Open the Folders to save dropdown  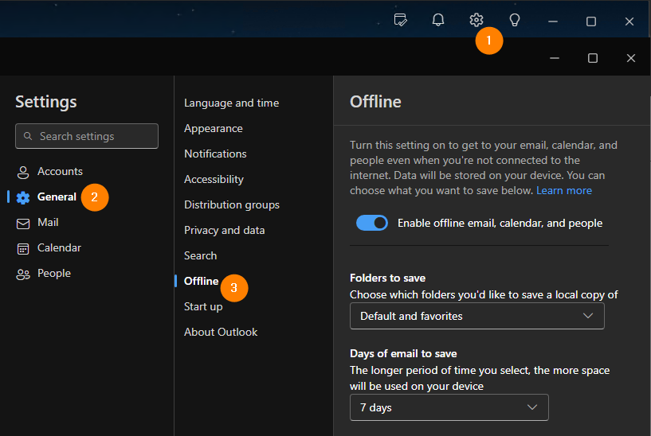pos(477,316)
